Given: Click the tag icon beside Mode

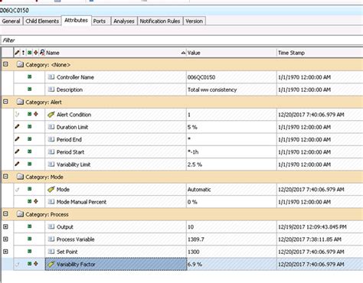Looking at the screenshot, I should click(51, 189).
